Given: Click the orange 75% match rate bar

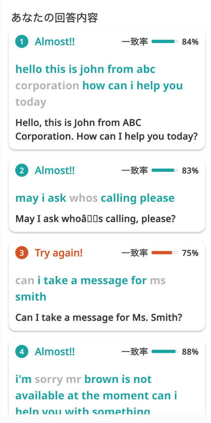Looking at the screenshot, I should point(165,253).
